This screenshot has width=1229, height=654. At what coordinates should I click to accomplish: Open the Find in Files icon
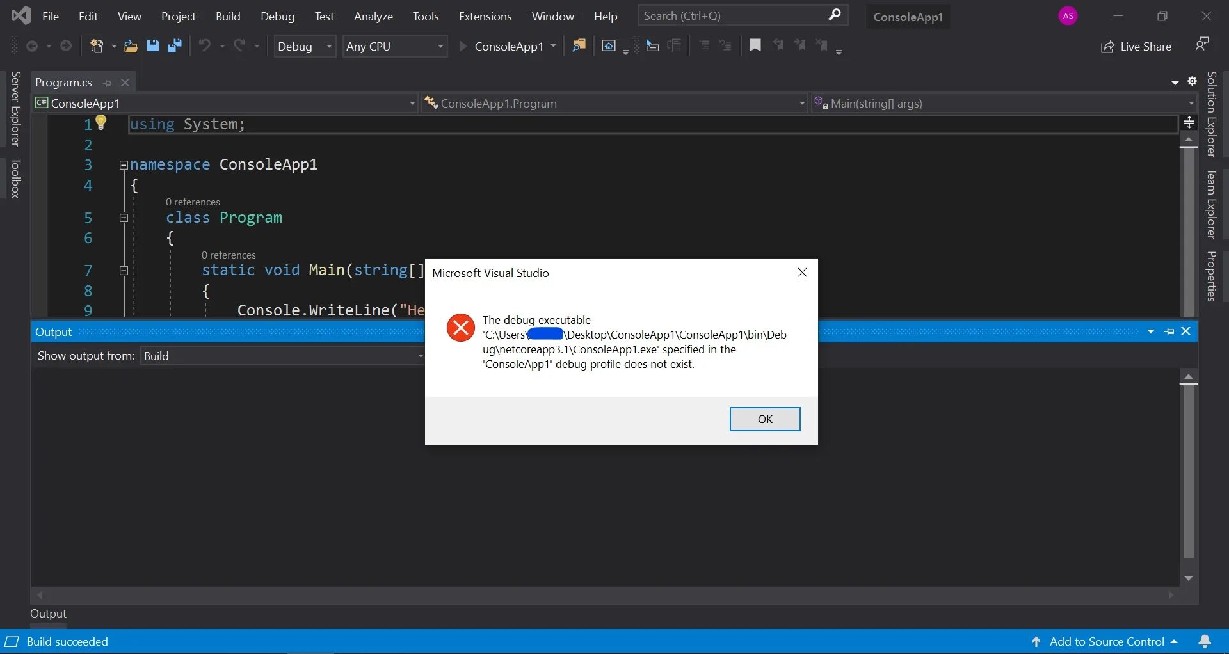(579, 46)
